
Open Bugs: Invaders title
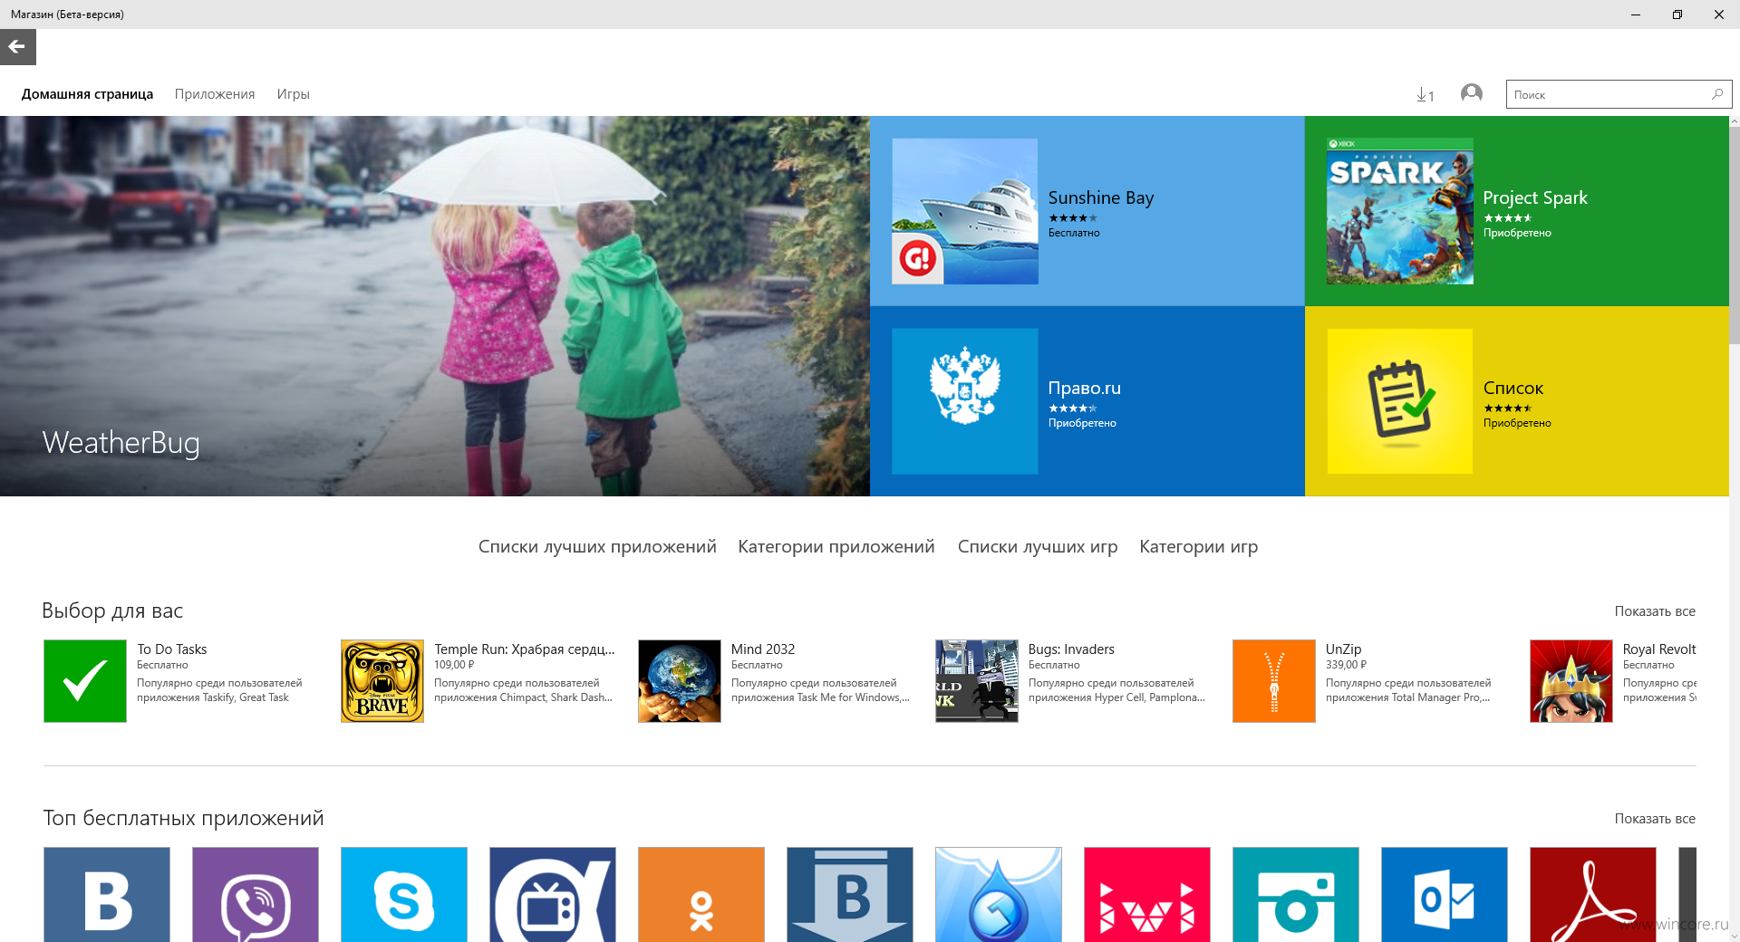tap(1071, 649)
